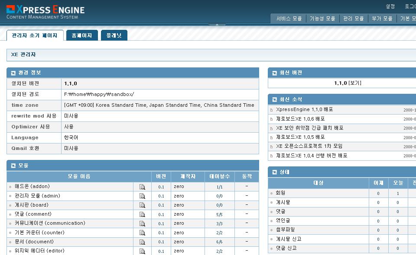Open the details icon for 관리자 모듈 (admin)
Viewport: 416px width, 255px height.
(x=142, y=196)
